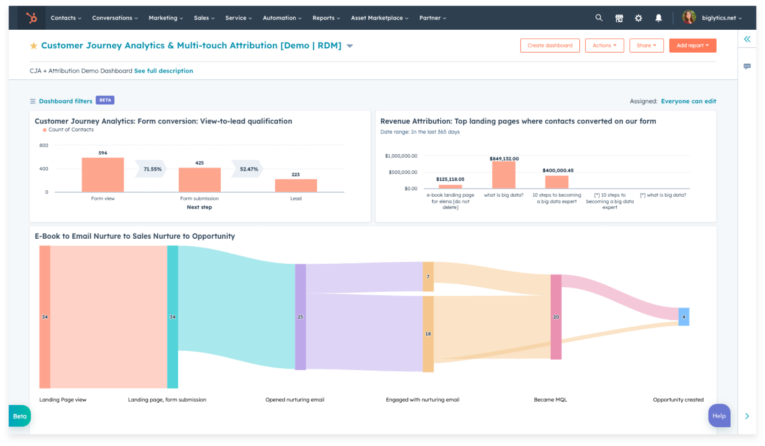The height and width of the screenshot is (446, 765).
Task: Open the marketplace storefront icon
Action: coord(619,18)
